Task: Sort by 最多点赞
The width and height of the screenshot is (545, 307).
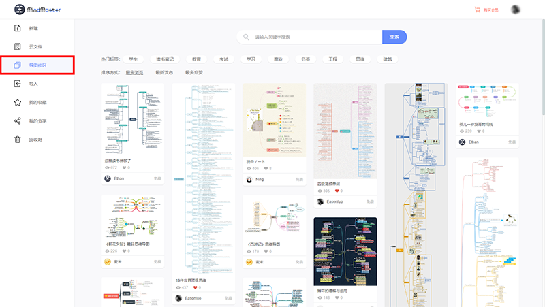Action: pos(194,73)
